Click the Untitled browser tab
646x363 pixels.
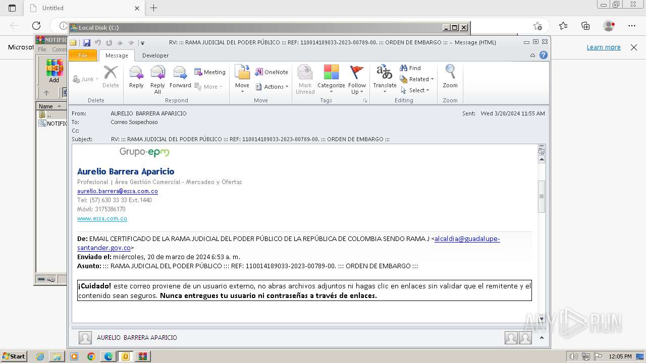84,8
